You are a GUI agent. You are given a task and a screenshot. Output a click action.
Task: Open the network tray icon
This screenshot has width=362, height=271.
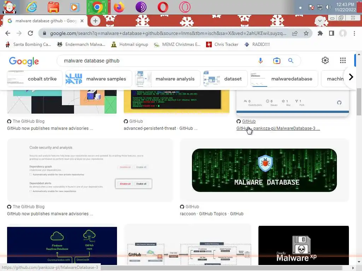pyautogui.click(x=320, y=7)
